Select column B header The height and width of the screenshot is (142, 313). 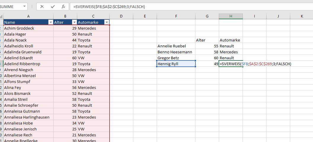coord(65,16)
